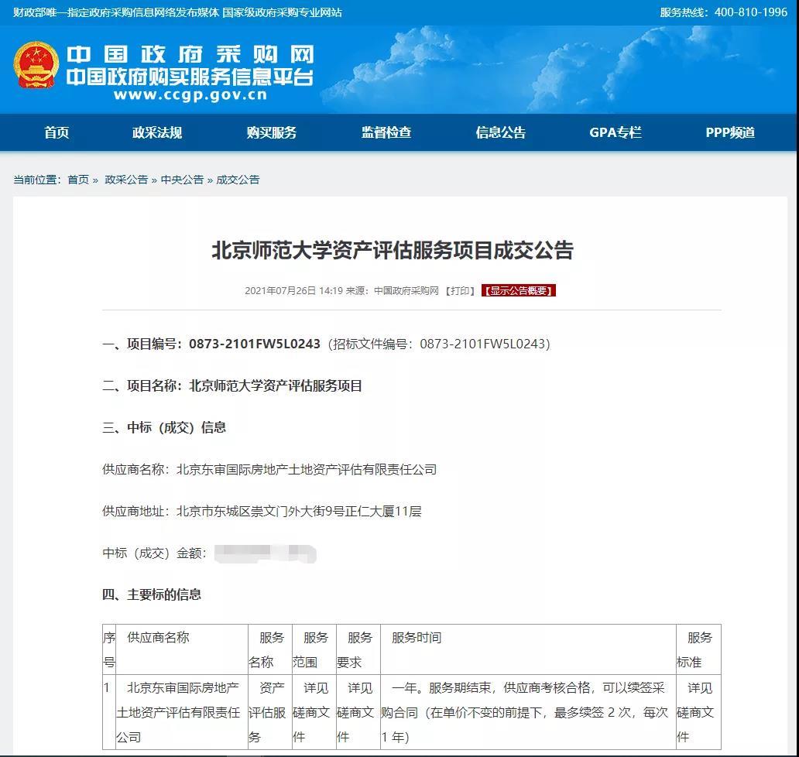Click the 四、主要标的信息 heading
The image size is (799, 757).
(x=152, y=594)
